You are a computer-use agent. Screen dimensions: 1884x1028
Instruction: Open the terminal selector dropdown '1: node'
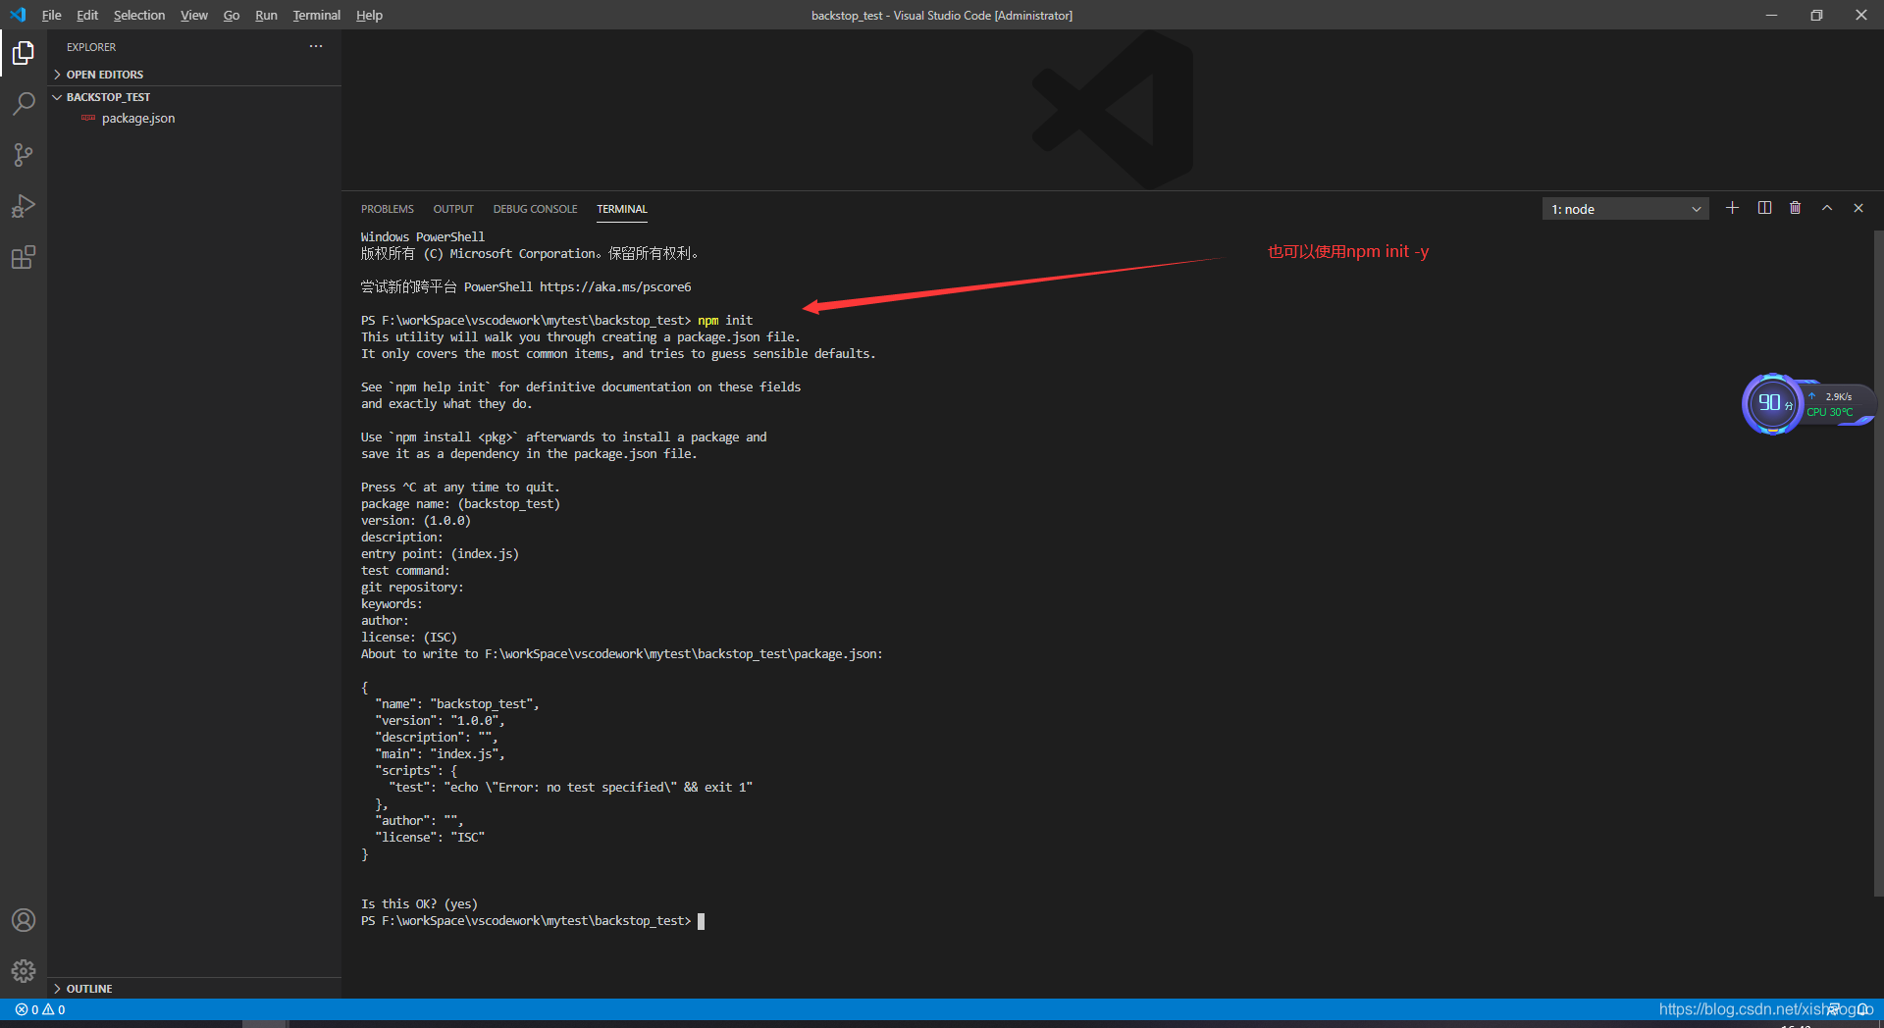[1625, 209]
